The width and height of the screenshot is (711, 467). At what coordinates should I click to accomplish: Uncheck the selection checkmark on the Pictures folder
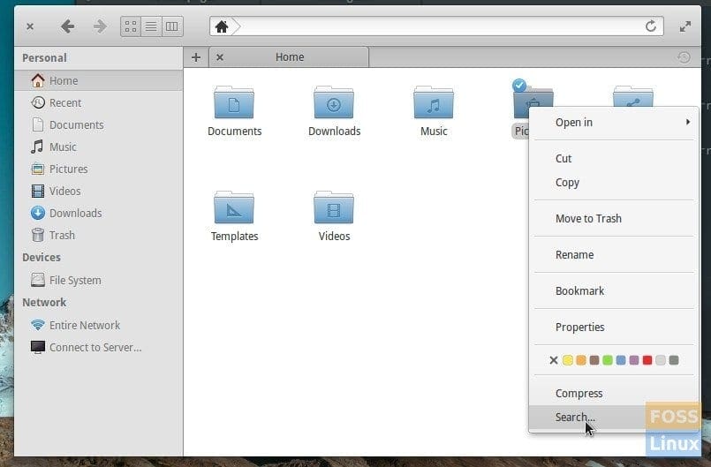point(519,86)
